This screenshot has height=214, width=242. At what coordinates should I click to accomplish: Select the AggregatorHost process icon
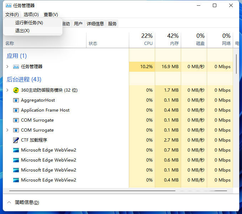point(16,100)
